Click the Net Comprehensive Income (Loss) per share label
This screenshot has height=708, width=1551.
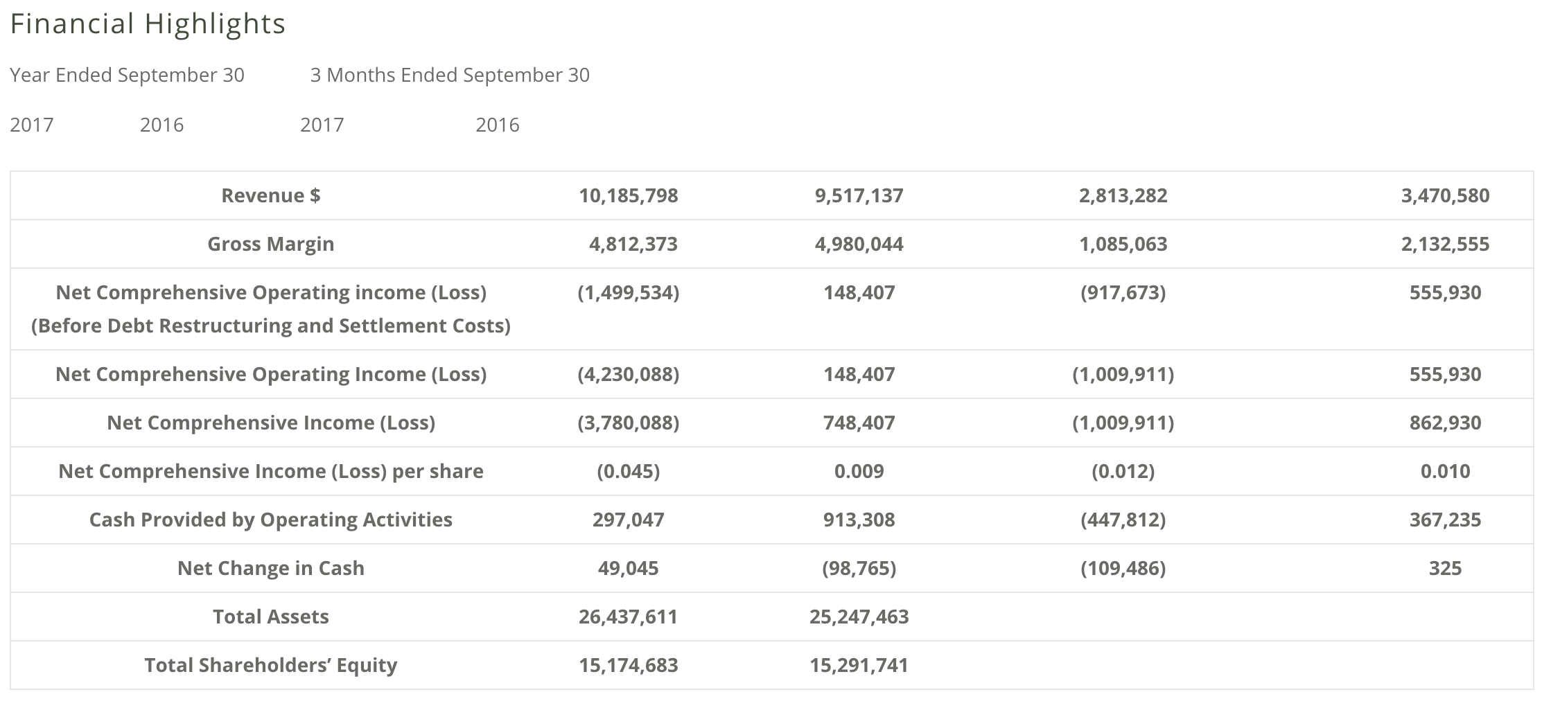click(x=270, y=471)
